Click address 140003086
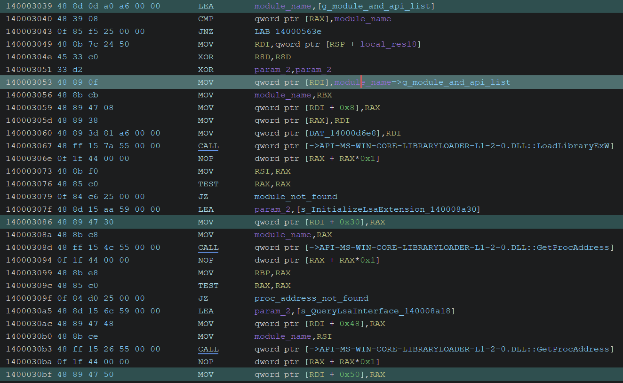623x383 pixels. pyautogui.click(x=28, y=222)
